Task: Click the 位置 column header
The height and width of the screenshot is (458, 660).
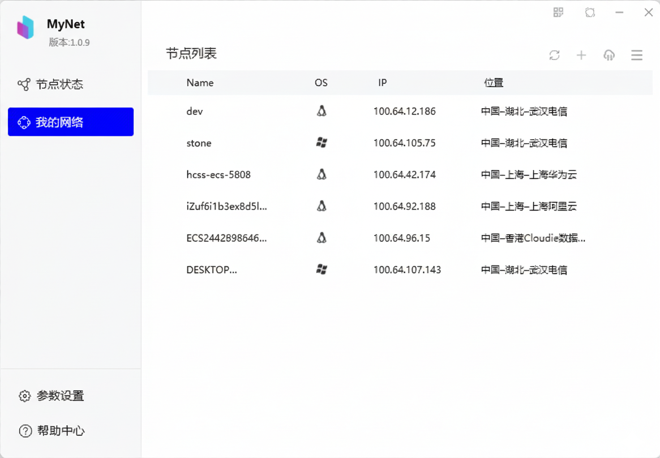Action: point(494,83)
